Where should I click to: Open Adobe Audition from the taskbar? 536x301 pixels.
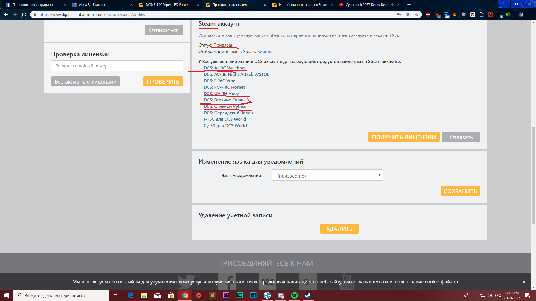click(x=240, y=295)
